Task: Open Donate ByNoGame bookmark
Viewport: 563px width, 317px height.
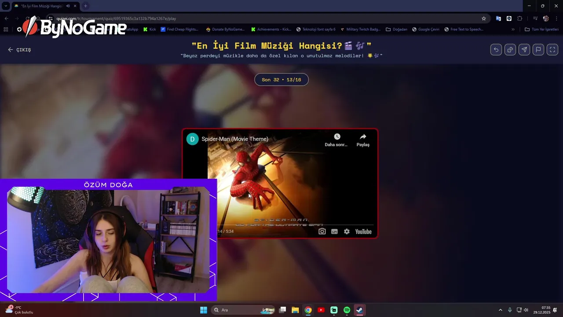Action: pos(225,29)
